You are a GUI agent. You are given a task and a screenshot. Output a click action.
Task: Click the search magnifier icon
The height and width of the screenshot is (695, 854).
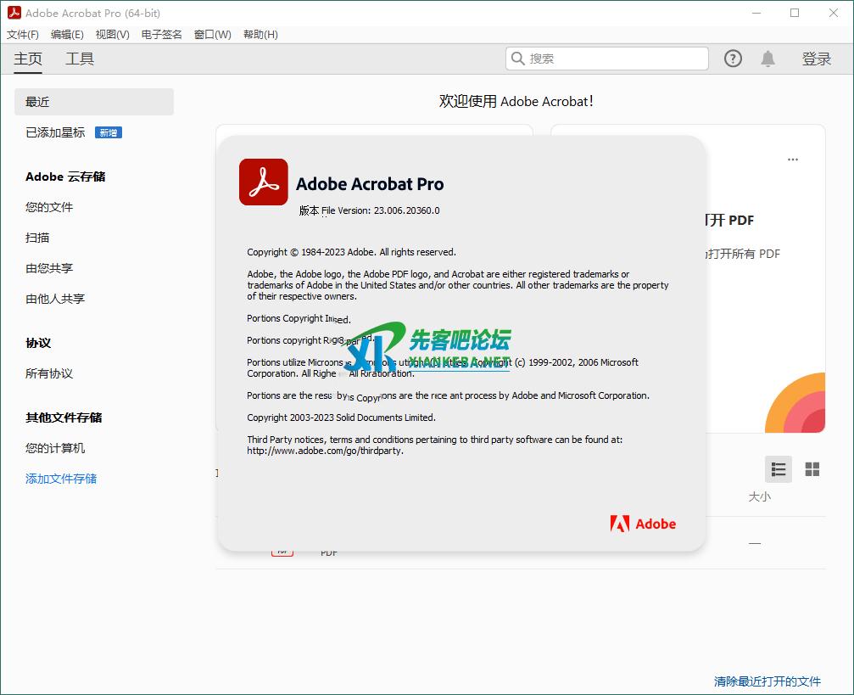pos(517,59)
